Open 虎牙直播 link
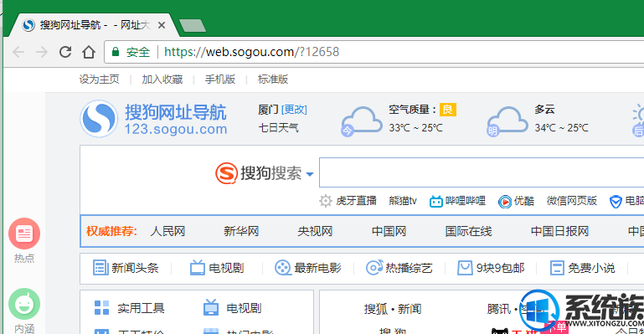 pos(356,201)
